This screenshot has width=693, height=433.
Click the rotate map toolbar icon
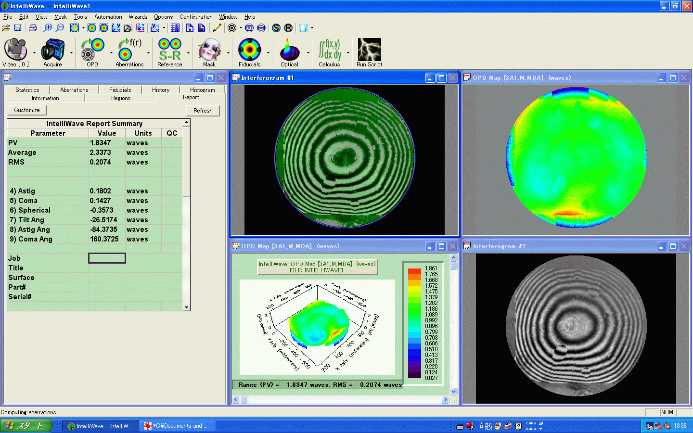(128, 28)
